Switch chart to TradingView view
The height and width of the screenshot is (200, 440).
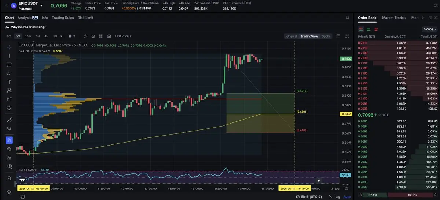(x=309, y=36)
